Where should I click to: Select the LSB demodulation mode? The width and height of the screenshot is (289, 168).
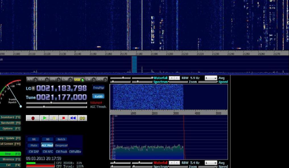66,80
